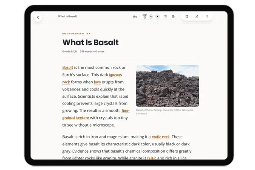Select the pencil highlight tool

click(x=197, y=17)
